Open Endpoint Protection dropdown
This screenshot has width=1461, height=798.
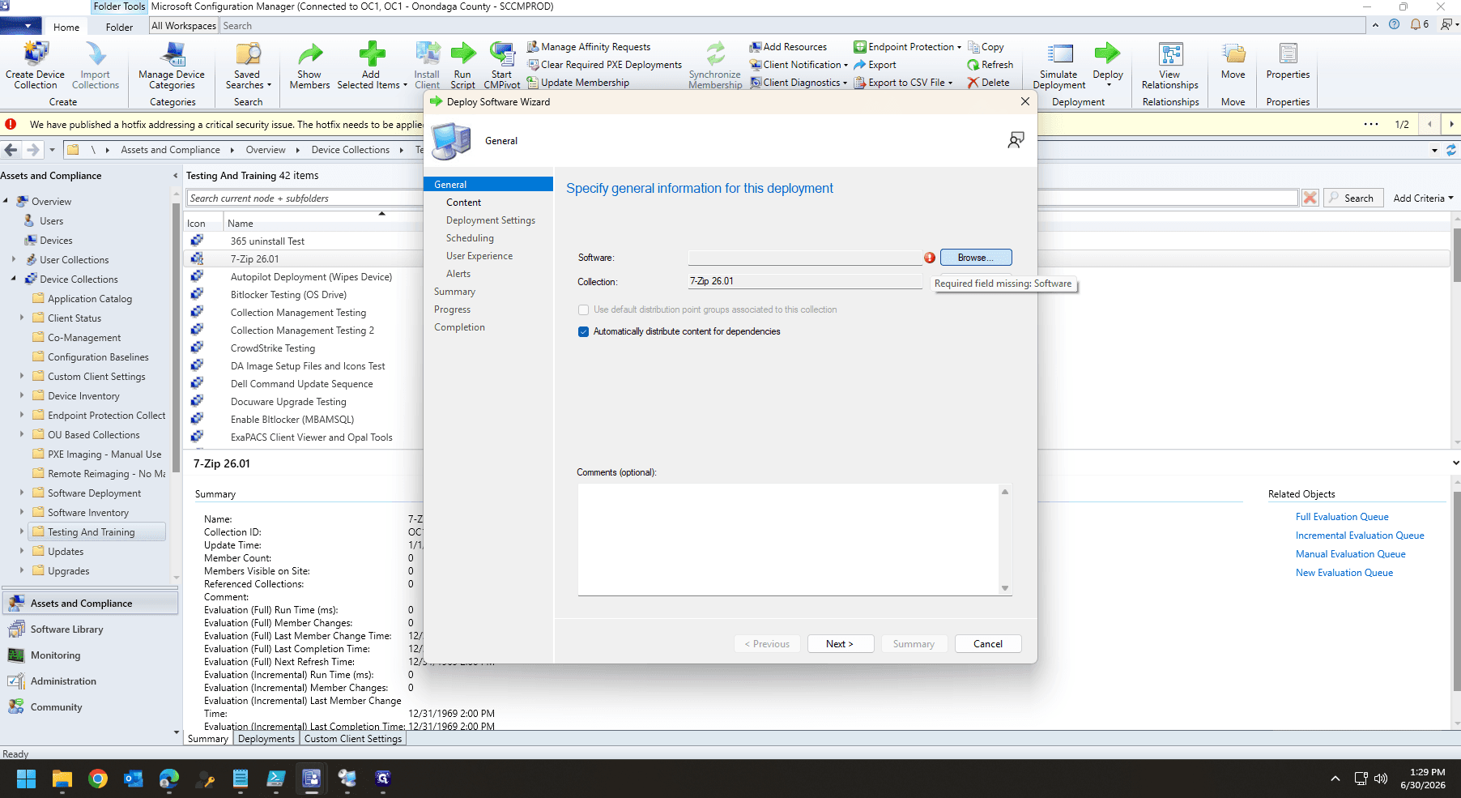[907, 47]
